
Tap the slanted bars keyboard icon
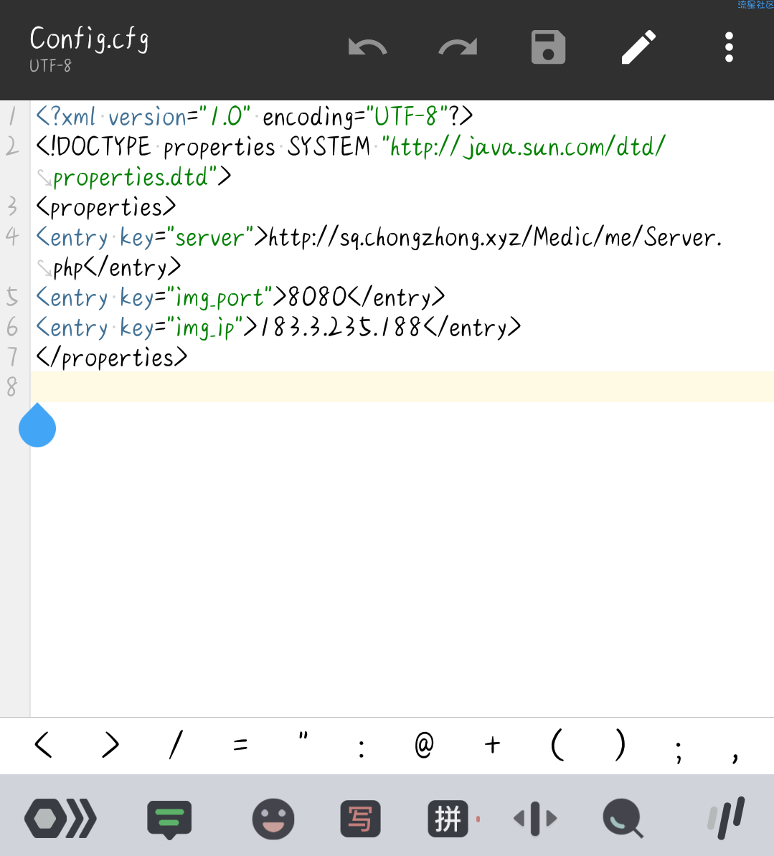(727, 818)
